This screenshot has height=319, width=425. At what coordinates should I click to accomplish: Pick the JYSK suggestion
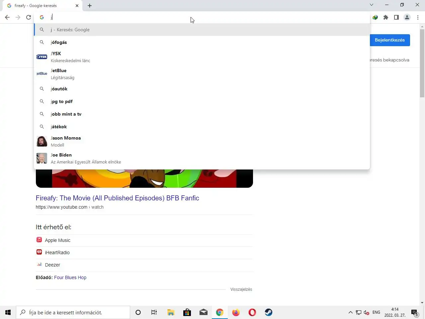202,57
